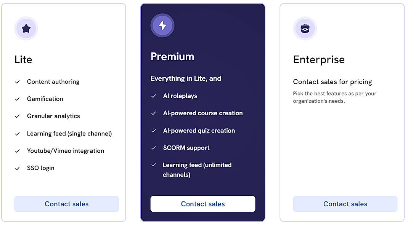The width and height of the screenshot is (408, 225).
Task: Select the checkmark next to Granular analytics
Action: (18, 116)
